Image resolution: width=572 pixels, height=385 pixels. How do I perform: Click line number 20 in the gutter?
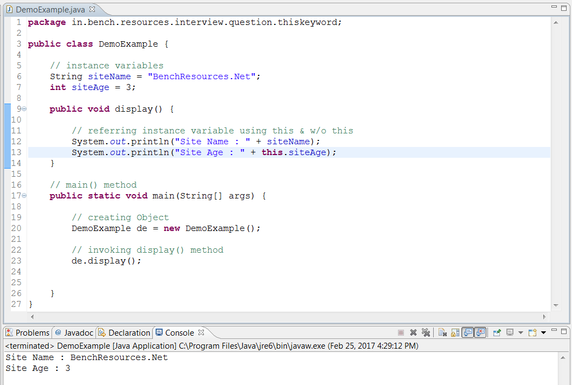pyautogui.click(x=16, y=228)
